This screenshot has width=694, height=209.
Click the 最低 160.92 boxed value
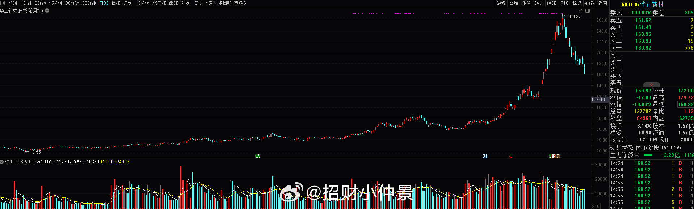point(685,104)
